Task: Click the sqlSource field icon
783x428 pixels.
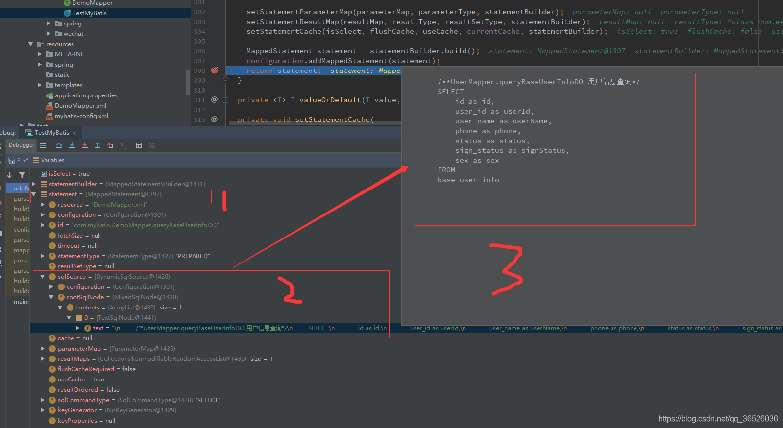Action: coord(52,277)
